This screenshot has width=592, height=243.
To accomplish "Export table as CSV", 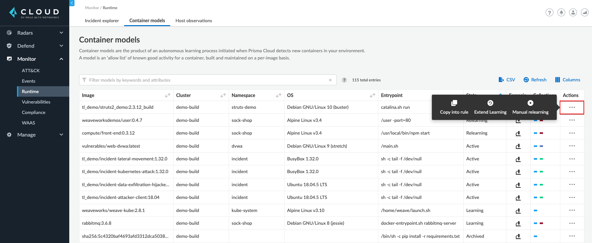I will click(x=507, y=80).
